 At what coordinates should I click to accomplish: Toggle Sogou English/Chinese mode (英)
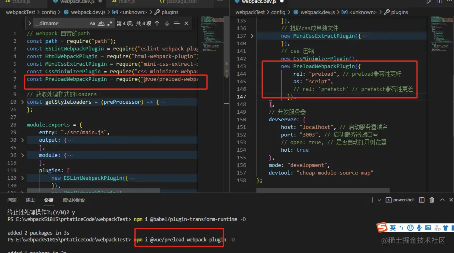[x=393, y=228]
